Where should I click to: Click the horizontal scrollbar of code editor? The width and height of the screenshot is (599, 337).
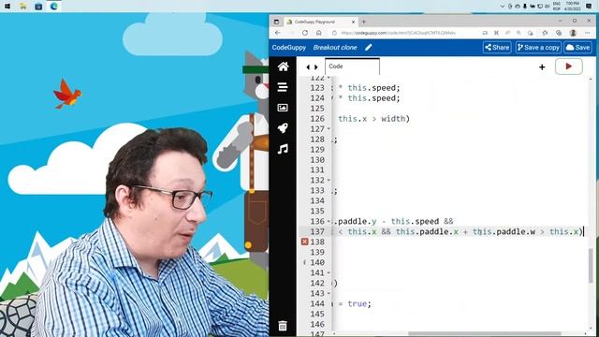(x=485, y=333)
